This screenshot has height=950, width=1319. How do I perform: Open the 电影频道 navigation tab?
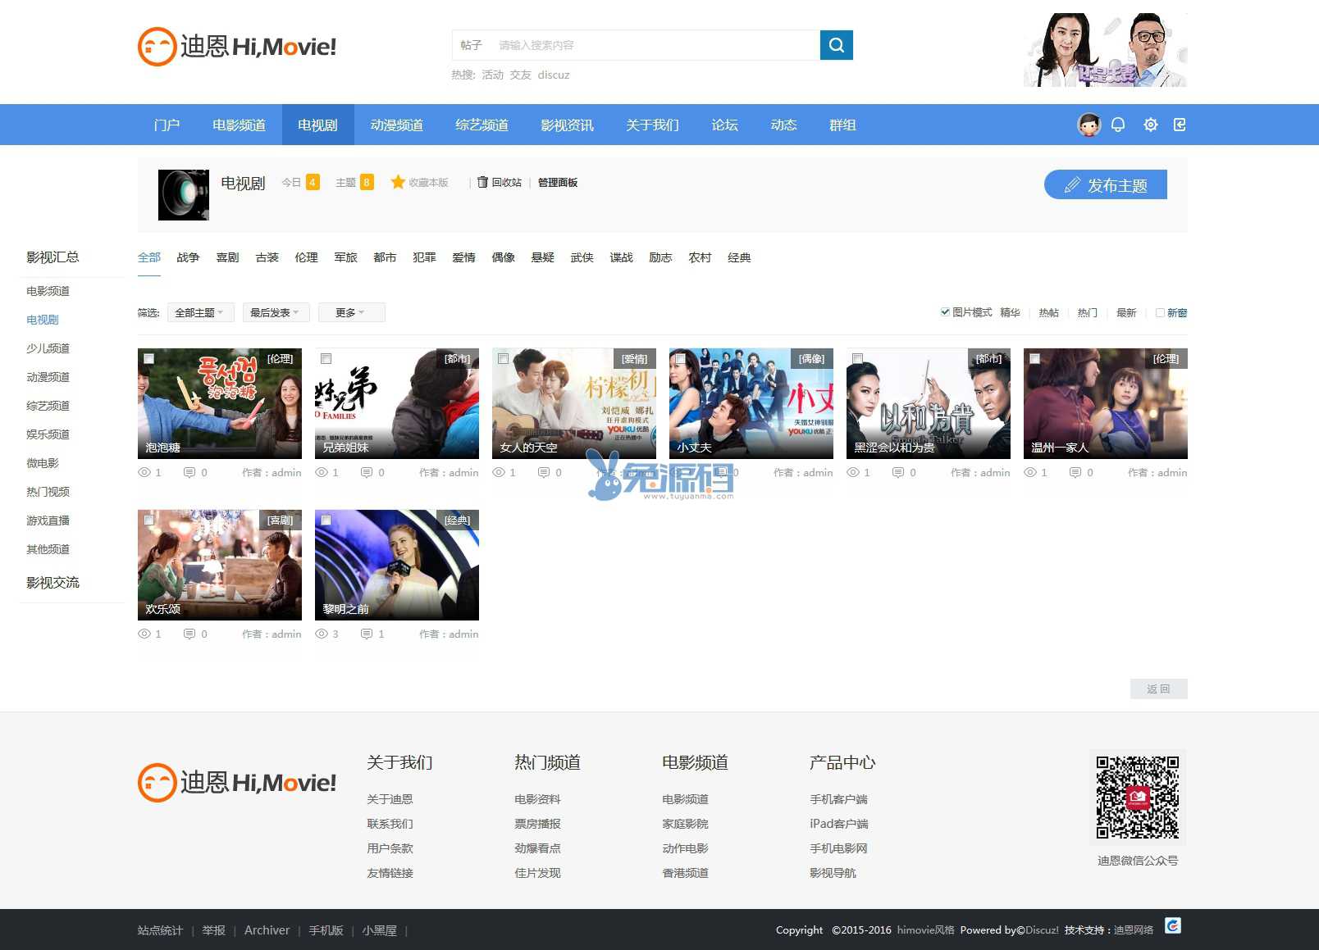tap(239, 125)
